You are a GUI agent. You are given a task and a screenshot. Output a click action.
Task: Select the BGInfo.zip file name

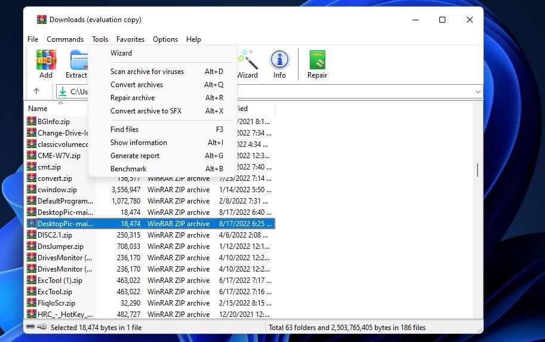(x=54, y=122)
